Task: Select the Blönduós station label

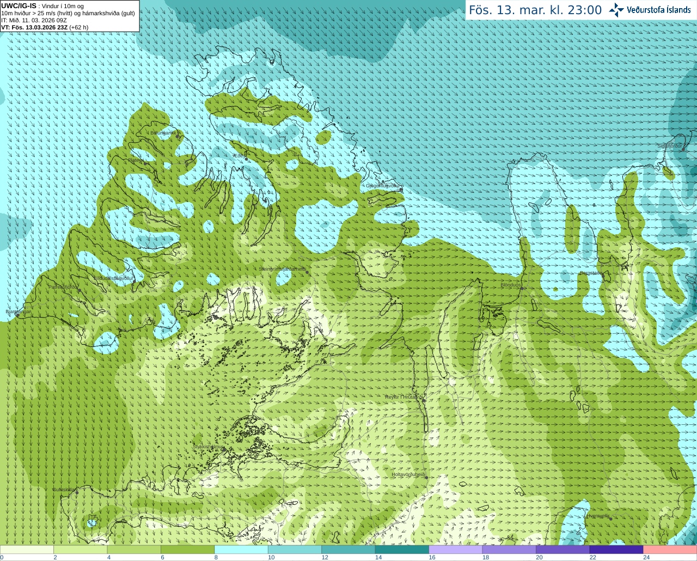Action: tap(511, 285)
